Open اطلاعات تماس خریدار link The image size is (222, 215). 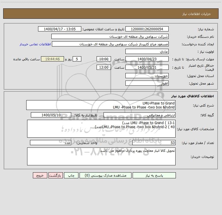pos(35,44)
